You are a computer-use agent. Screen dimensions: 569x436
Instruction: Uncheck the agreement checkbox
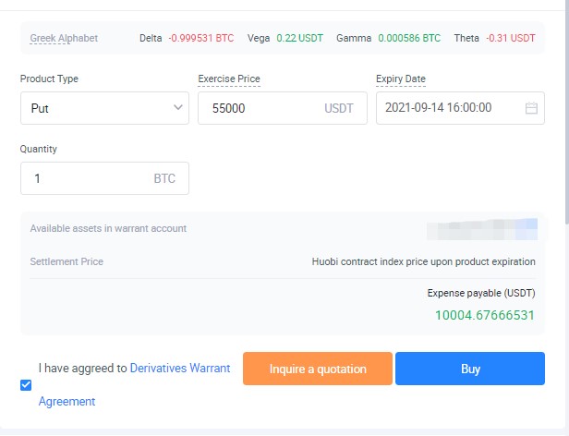pos(26,385)
